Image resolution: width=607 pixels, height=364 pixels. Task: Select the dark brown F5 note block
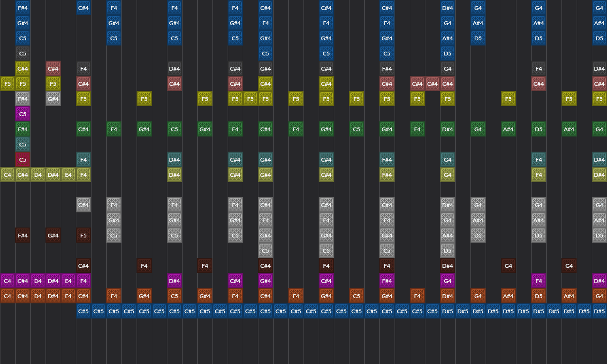click(83, 236)
